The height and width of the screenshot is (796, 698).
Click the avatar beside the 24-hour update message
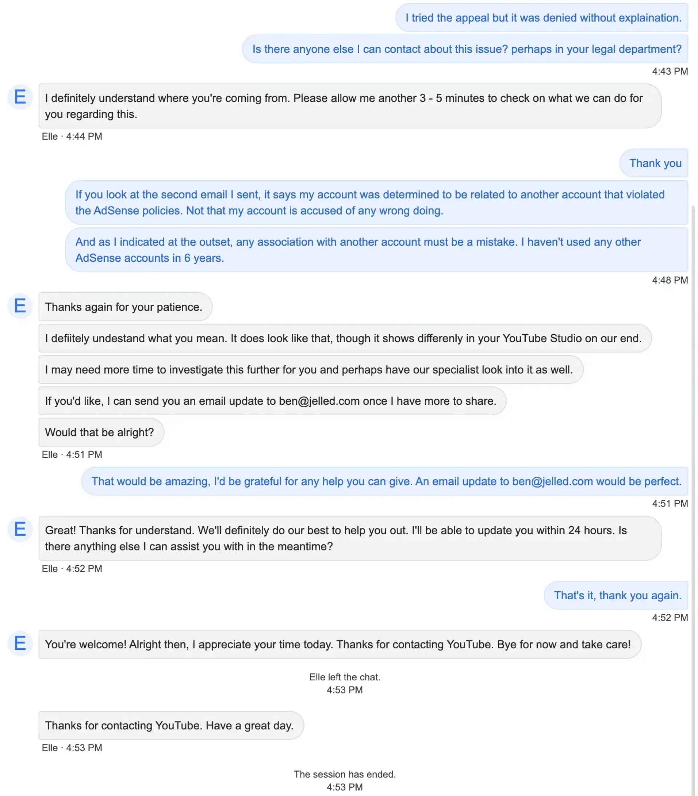pos(20,529)
